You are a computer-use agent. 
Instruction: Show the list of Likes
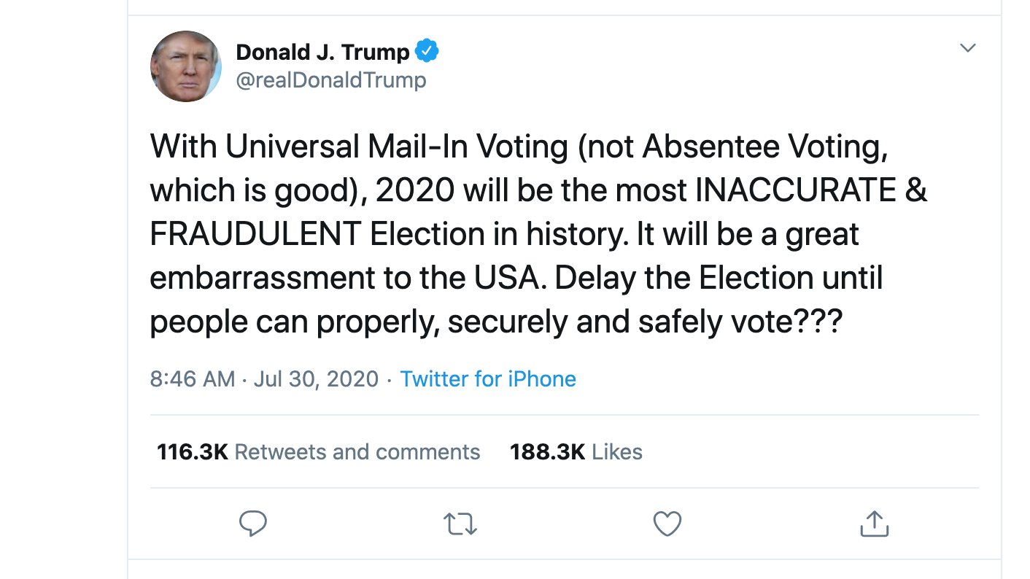click(x=617, y=452)
